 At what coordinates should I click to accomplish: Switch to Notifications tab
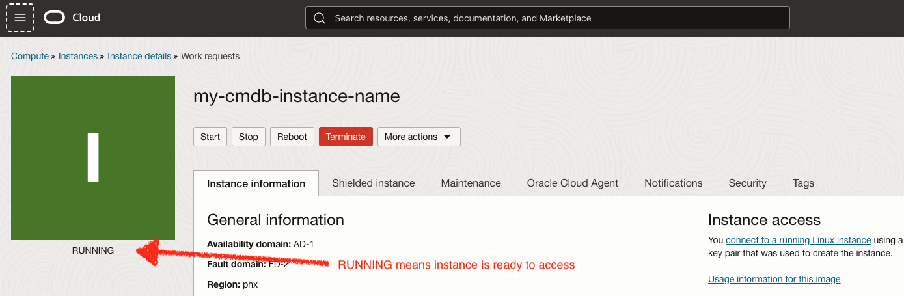[x=674, y=183]
